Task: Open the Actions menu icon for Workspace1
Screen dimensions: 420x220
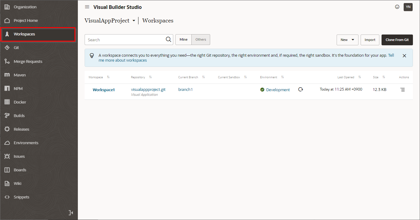Action: (402, 90)
